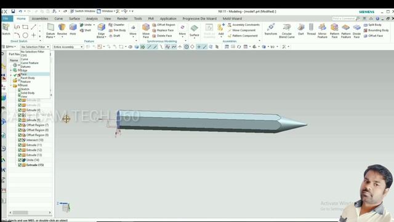This screenshot has height=222, width=394.
Task: Open the Sketch tool in the ribbon
Action: click(6, 29)
